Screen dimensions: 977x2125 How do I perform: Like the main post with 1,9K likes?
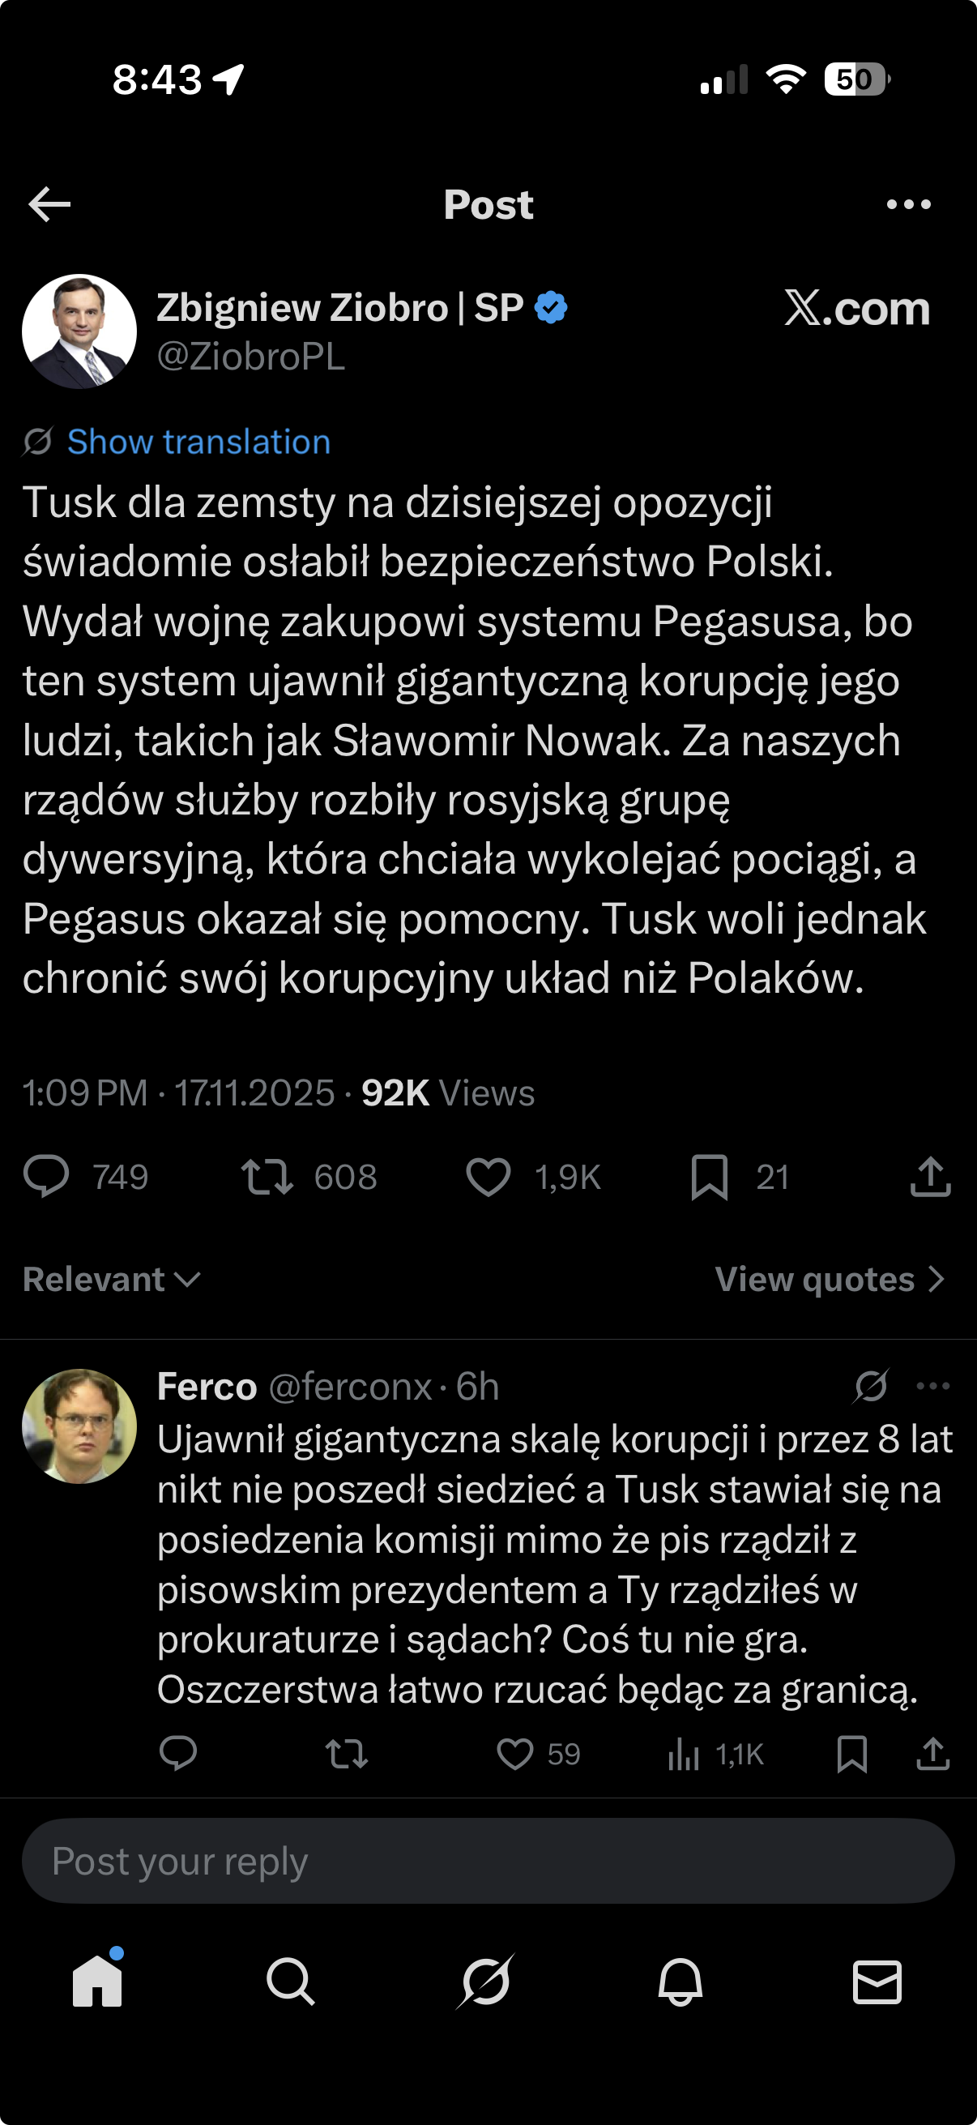point(489,1175)
